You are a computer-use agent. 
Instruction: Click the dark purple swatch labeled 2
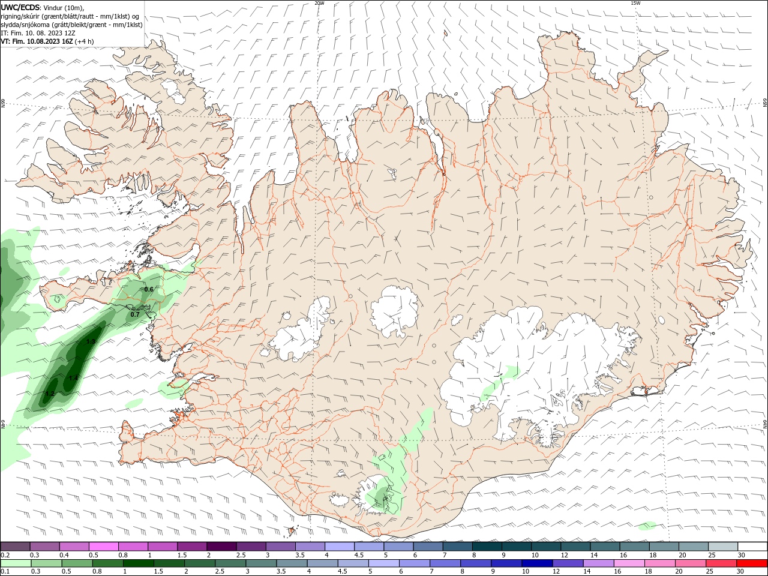point(221,546)
